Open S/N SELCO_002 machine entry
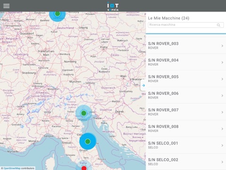Viewport: 226px width, 170px height. point(186,162)
